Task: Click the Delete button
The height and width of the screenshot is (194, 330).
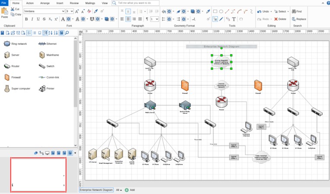Action: pyautogui.click(x=280, y=19)
